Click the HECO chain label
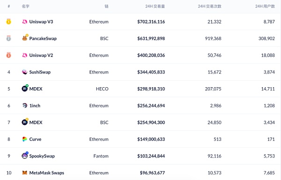Viewport: 281px width, 180px height. pyautogui.click(x=102, y=89)
